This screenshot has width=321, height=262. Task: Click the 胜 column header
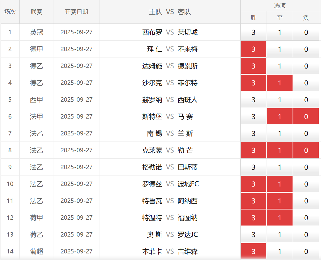click(x=253, y=18)
